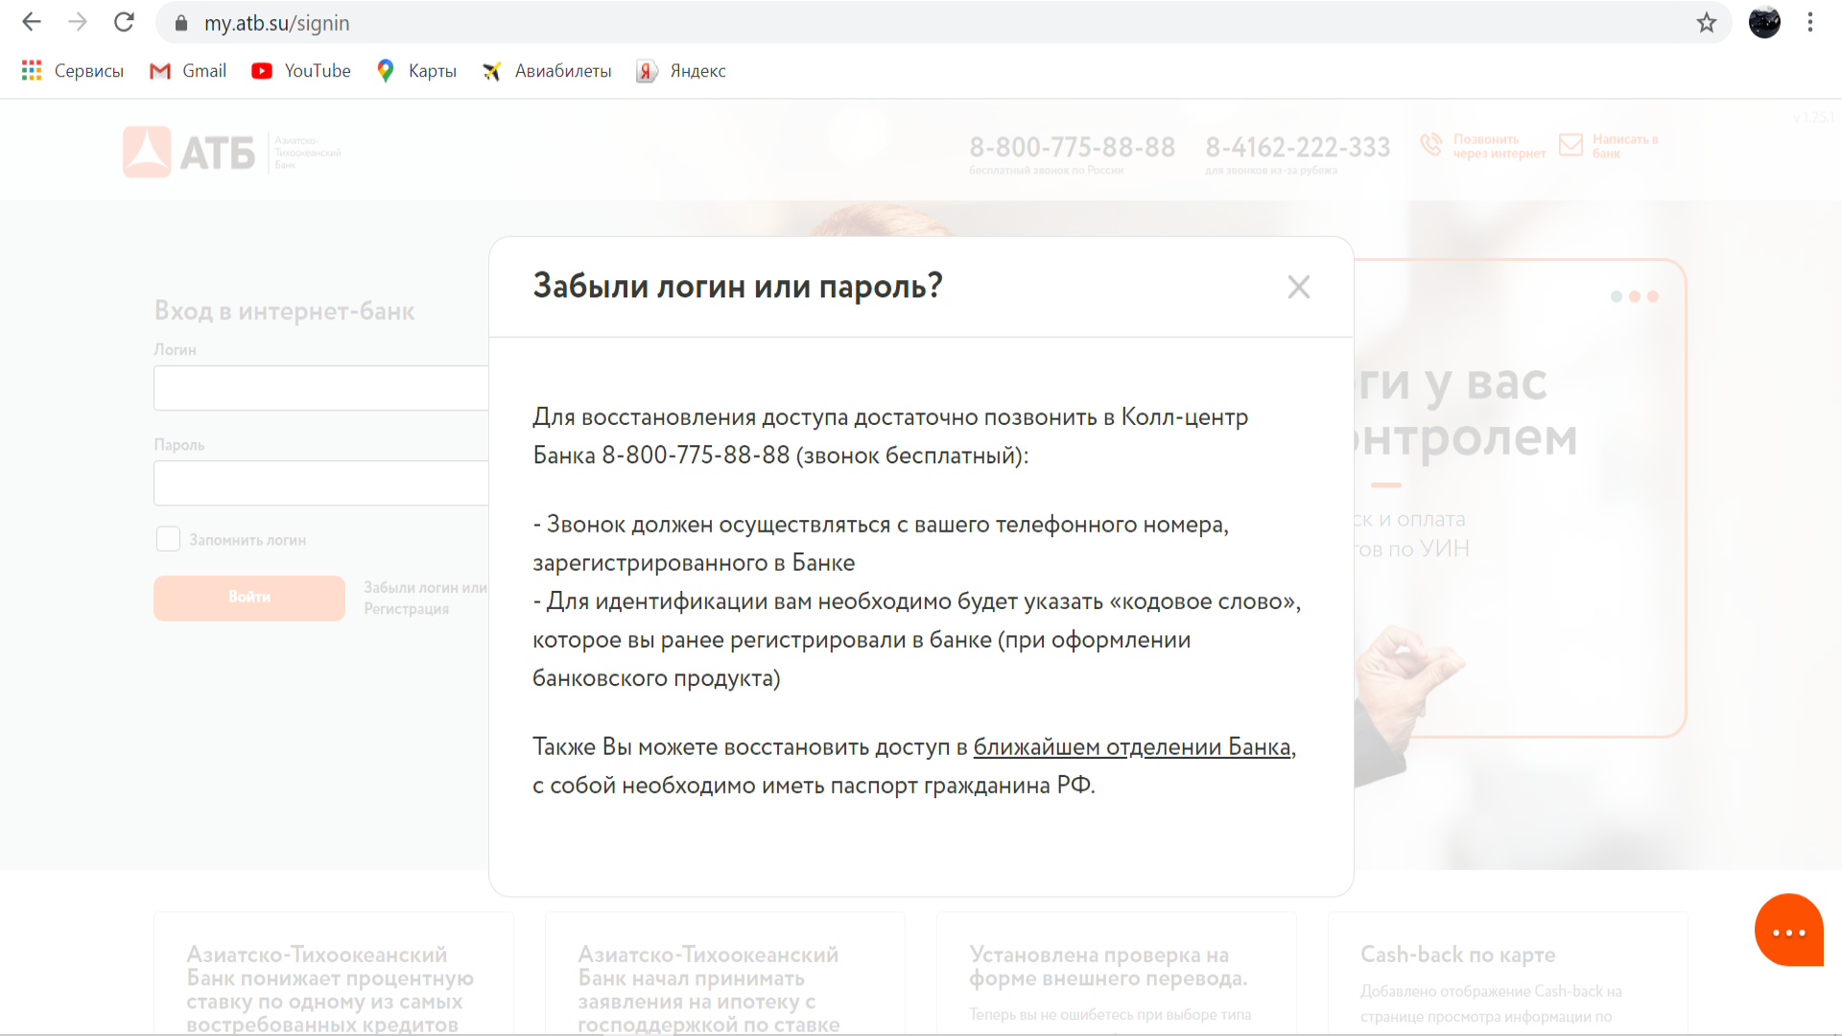Image resolution: width=1842 pixels, height=1036 pixels.
Task: Reload the current page
Action: pos(124,22)
